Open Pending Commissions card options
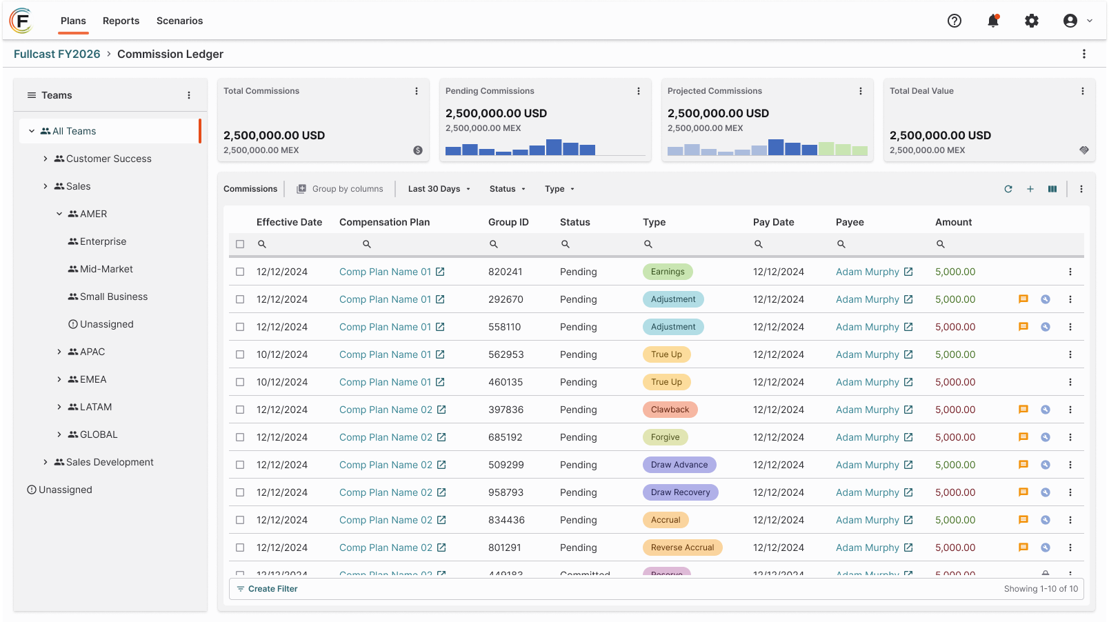The height and width of the screenshot is (622, 1109). click(639, 91)
